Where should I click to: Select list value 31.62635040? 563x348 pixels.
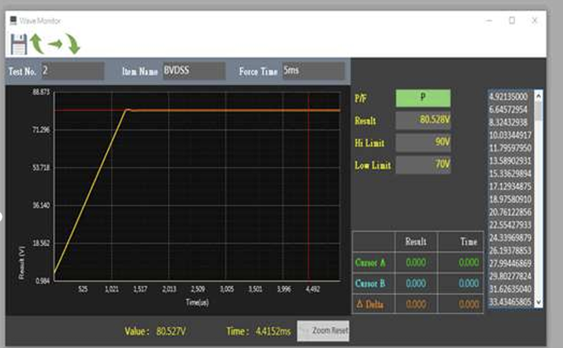(x=510, y=289)
